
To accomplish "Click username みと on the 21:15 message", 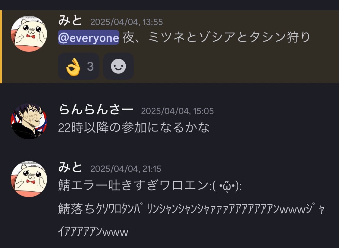I will (x=70, y=167).
